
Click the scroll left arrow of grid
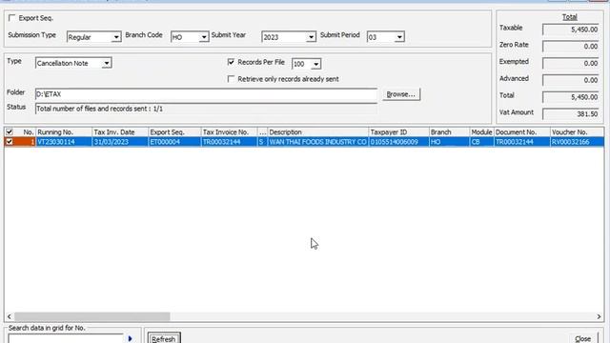(10, 316)
